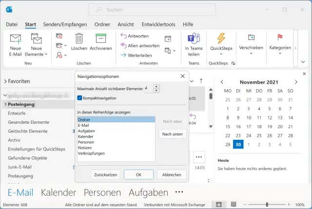Click the Neue E-Mail icon

(x=15, y=39)
